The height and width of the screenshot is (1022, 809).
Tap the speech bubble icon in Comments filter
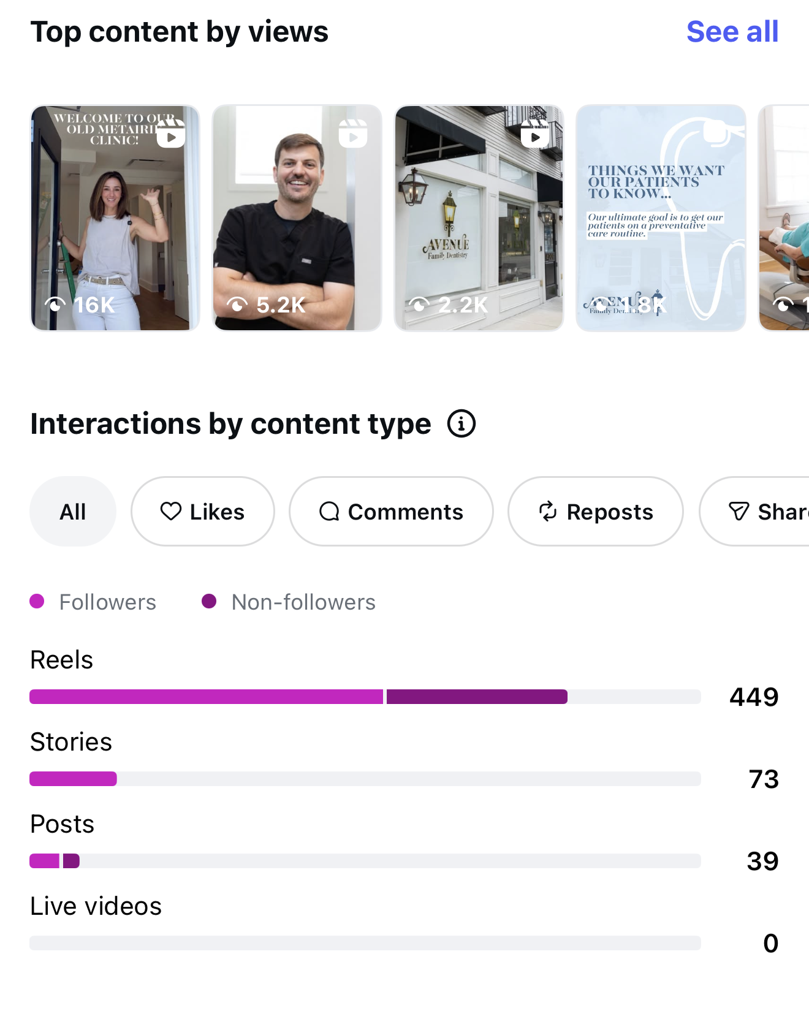coord(329,511)
